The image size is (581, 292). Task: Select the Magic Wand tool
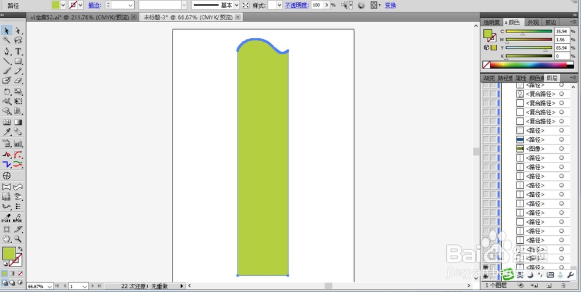point(6,40)
